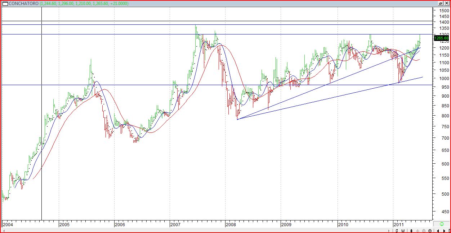
Task: Click the 2011 year label
Action: point(398,224)
